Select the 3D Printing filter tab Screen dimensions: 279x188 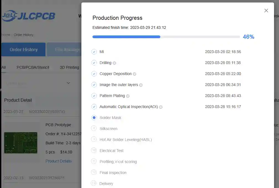69,67
